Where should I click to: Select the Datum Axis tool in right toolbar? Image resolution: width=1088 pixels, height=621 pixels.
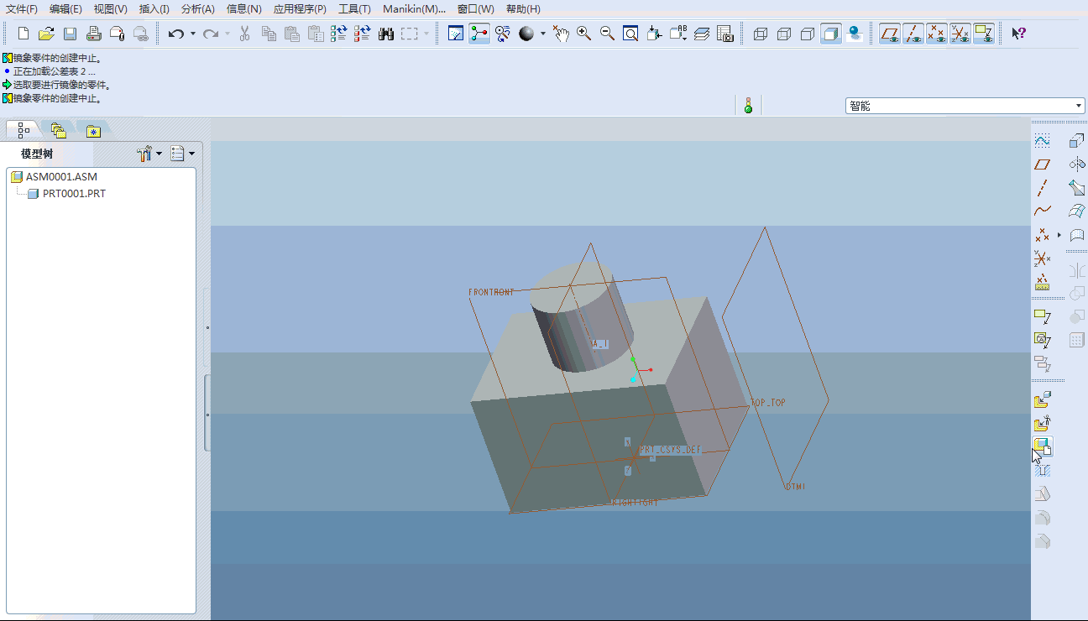1043,188
